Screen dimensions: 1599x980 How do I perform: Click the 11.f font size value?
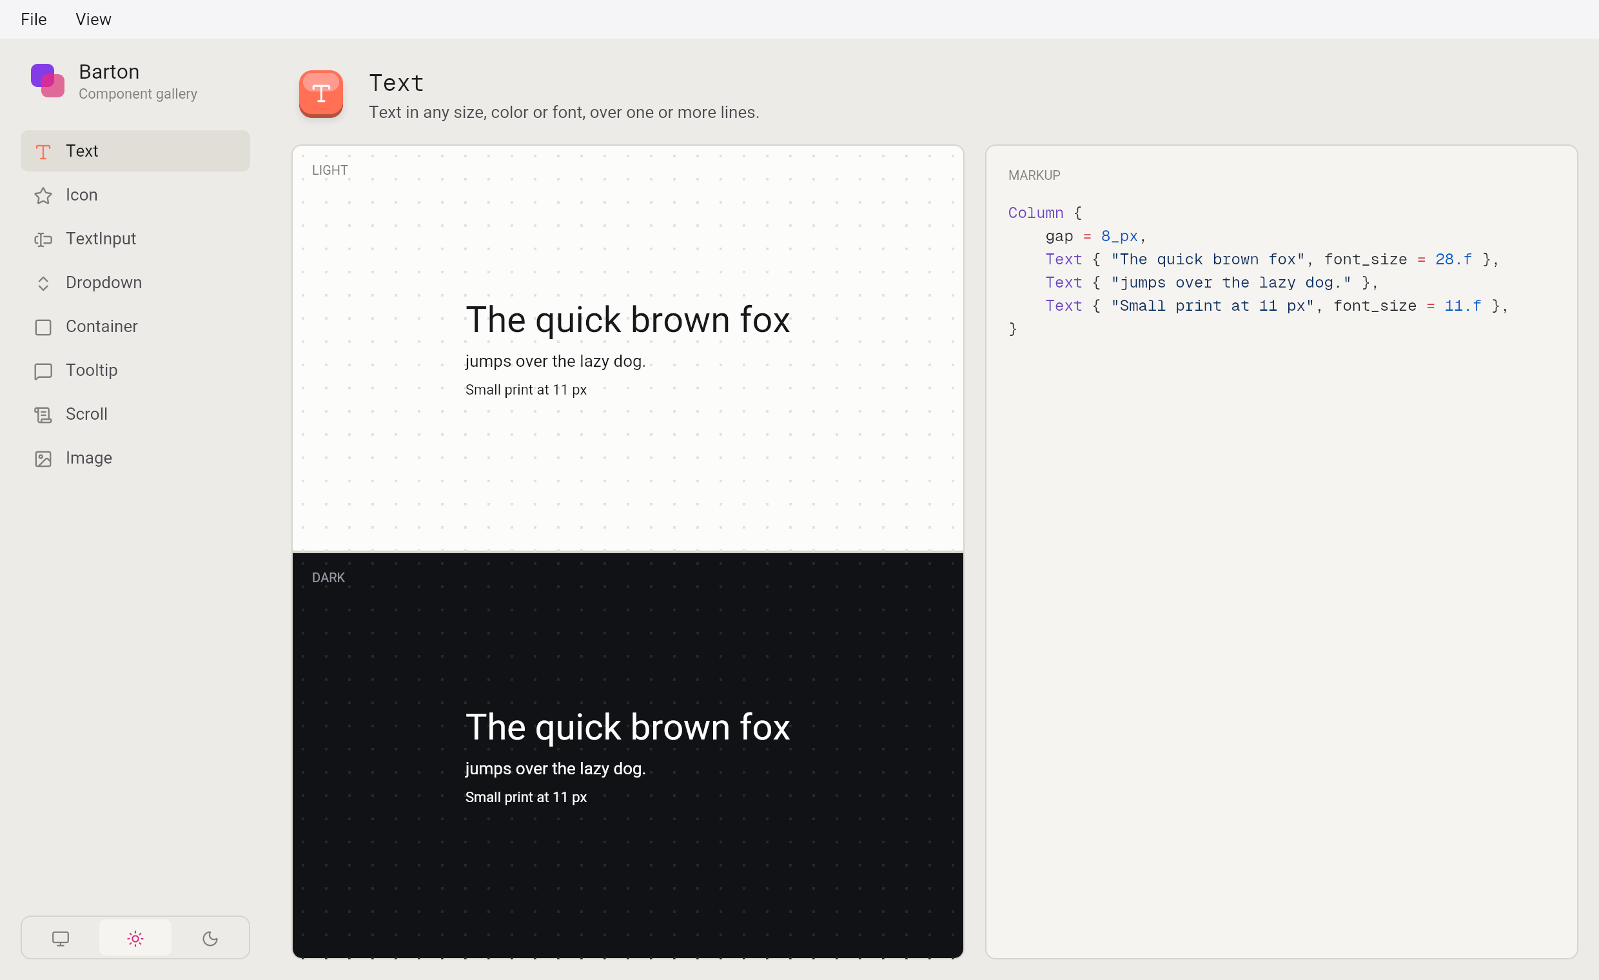coord(1463,306)
